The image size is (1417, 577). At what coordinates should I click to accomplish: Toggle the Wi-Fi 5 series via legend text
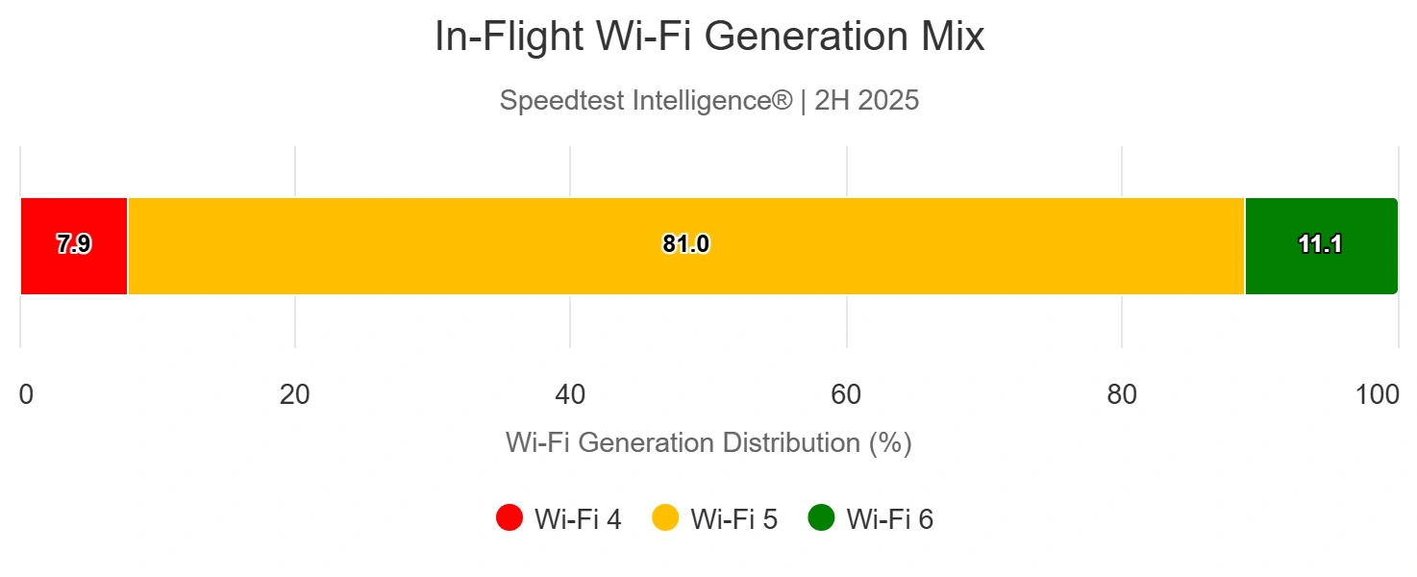pyautogui.click(x=734, y=519)
